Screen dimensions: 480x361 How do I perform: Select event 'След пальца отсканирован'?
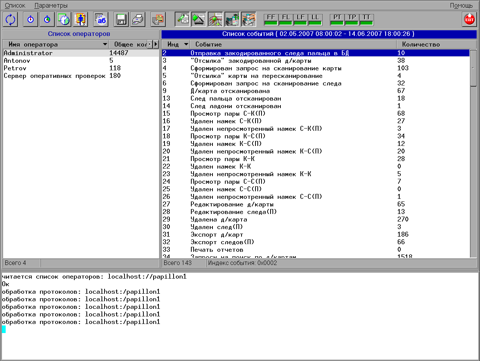[x=316, y=98]
